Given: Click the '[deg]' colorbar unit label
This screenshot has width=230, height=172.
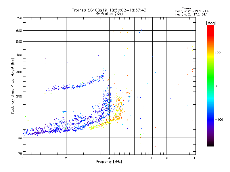Looking at the screenshot, I should [x=211, y=23].
